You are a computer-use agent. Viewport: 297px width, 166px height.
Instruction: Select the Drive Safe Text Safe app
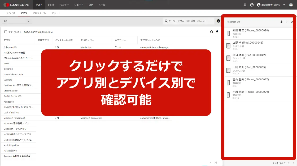coord(14,75)
